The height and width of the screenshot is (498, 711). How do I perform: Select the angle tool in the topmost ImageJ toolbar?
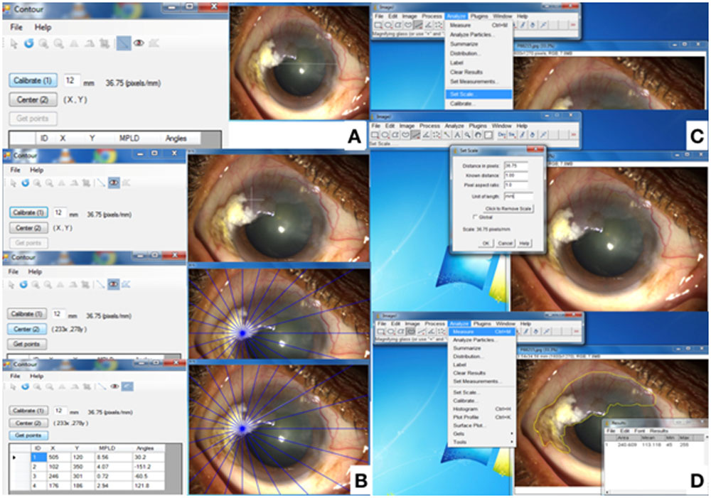coord(429,25)
